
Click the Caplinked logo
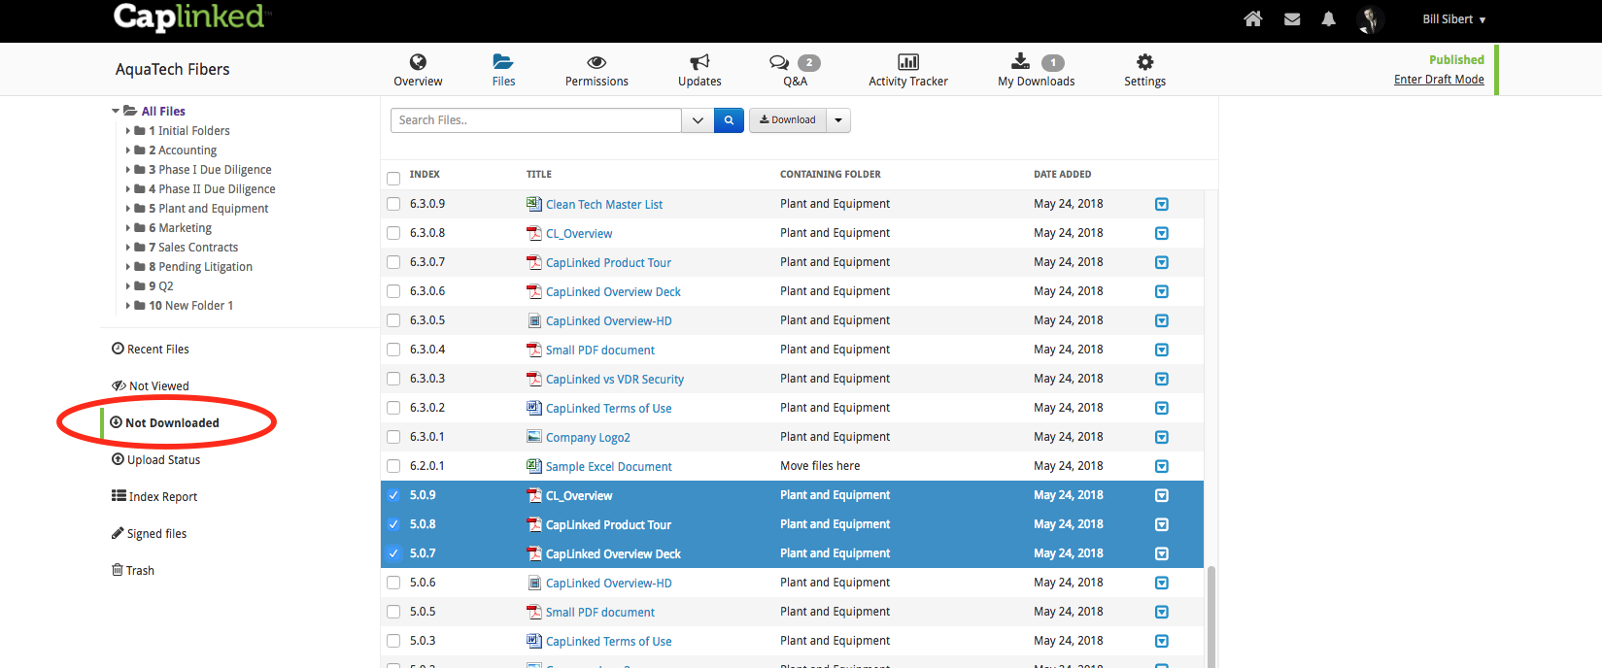[x=189, y=17]
